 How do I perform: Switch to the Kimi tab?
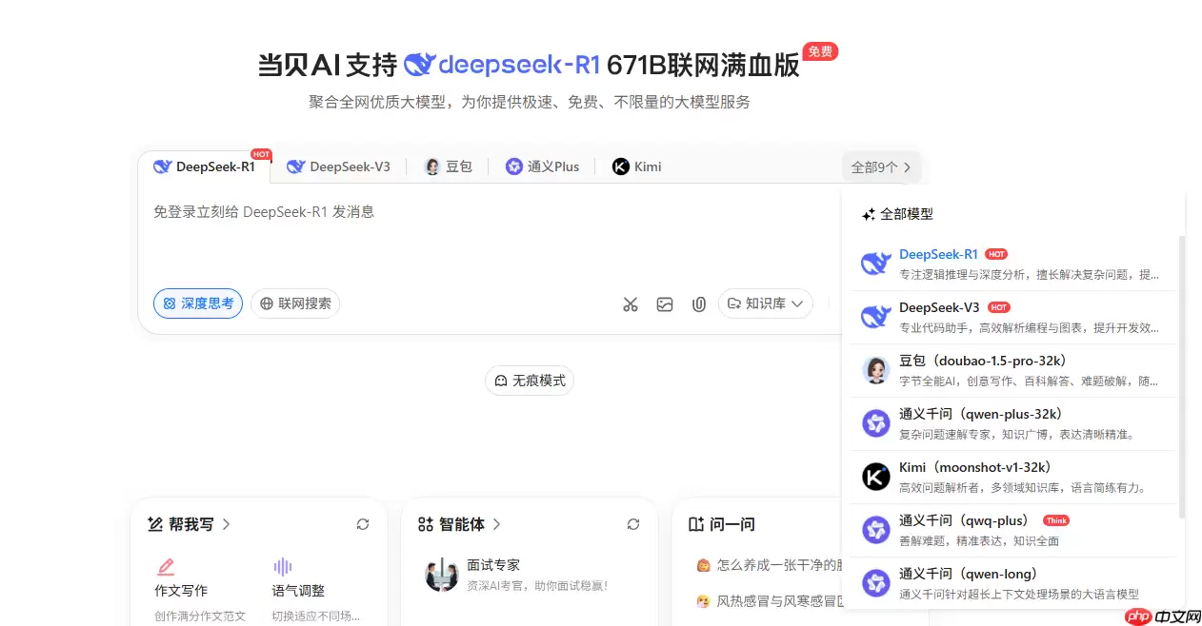635,166
